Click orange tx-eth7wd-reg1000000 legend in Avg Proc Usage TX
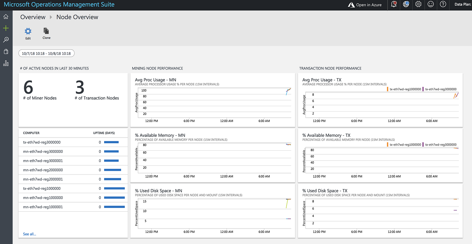 [x=404, y=89]
